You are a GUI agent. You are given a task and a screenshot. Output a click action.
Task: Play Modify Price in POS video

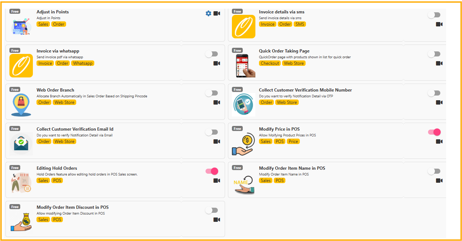[x=439, y=141]
